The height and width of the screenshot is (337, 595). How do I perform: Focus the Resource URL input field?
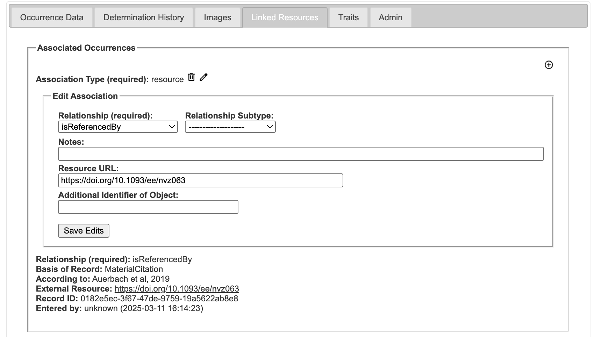coord(200,180)
